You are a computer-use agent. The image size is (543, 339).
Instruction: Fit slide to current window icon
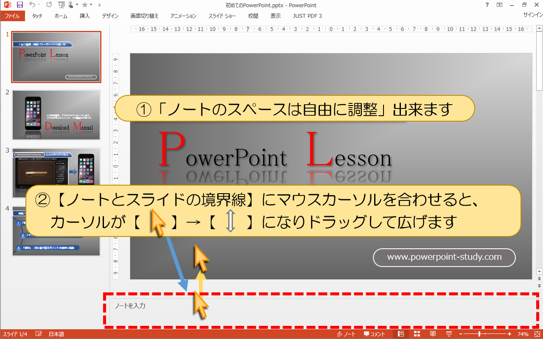point(537,334)
